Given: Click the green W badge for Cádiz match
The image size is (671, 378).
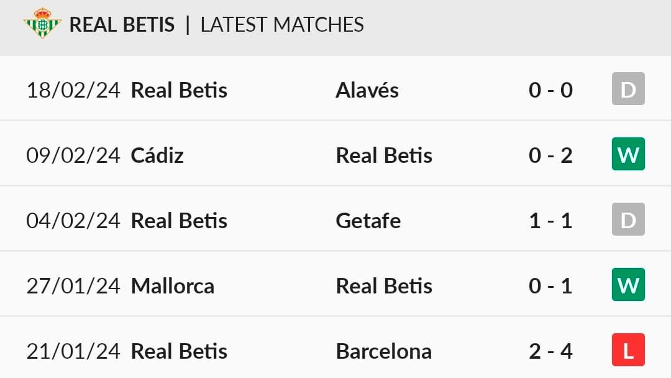Looking at the screenshot, I should (x=628, y=154).
